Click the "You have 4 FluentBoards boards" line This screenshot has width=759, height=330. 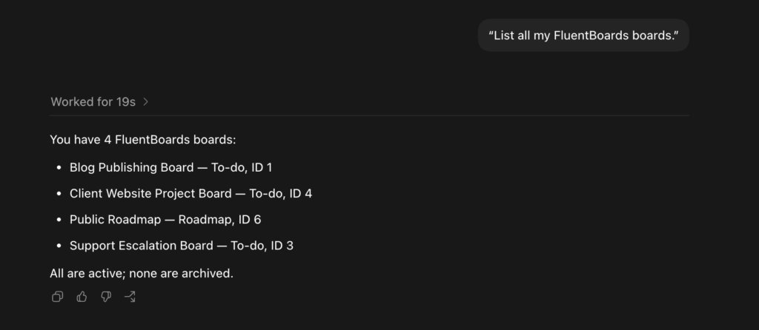pyautogui.click(x=143, y=140)
